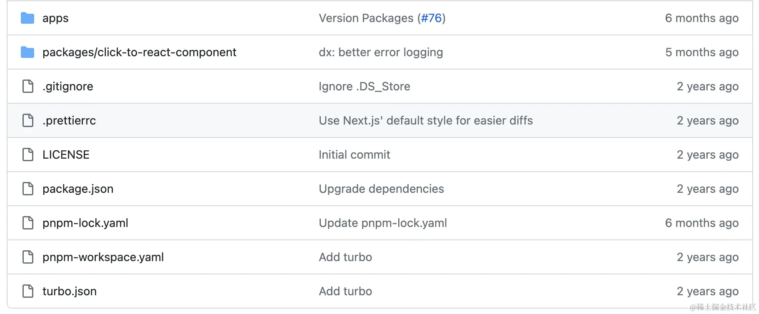Open the turbo.json file name
759x314 pixels.
(70, 292)
